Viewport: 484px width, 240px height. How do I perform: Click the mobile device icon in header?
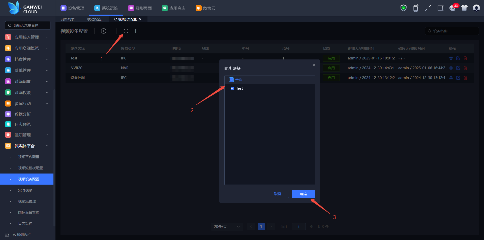pyautogui.click(x=416, y=8)
